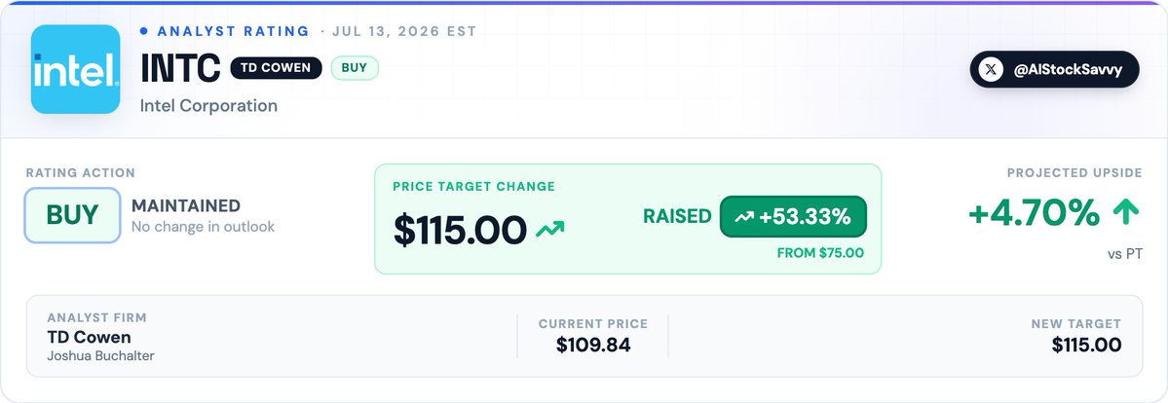Click the FROM $75.00 label
Viewport: 1168px width, 403px height.
pos(820,253)
